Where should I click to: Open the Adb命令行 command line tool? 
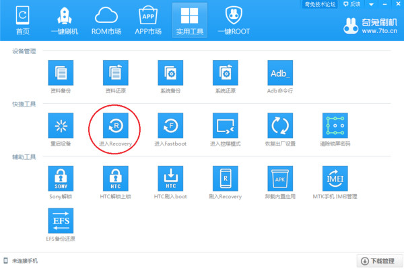[x=280, y=77]
